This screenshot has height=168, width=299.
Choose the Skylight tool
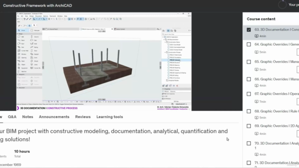tap(35, 54)
